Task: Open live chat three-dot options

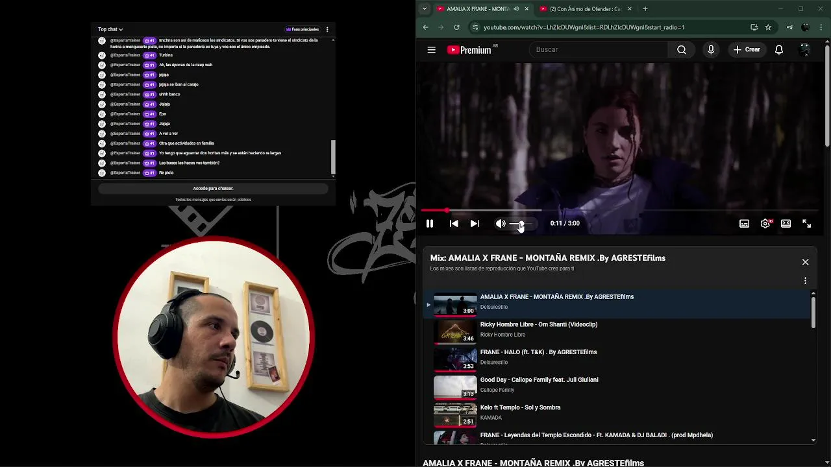Action: [327, 29]
